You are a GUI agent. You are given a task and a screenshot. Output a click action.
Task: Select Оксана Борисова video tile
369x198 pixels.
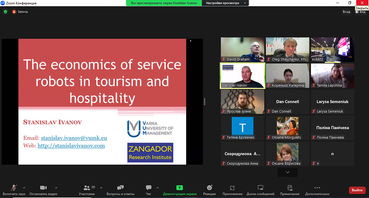(x=288, y=154)
